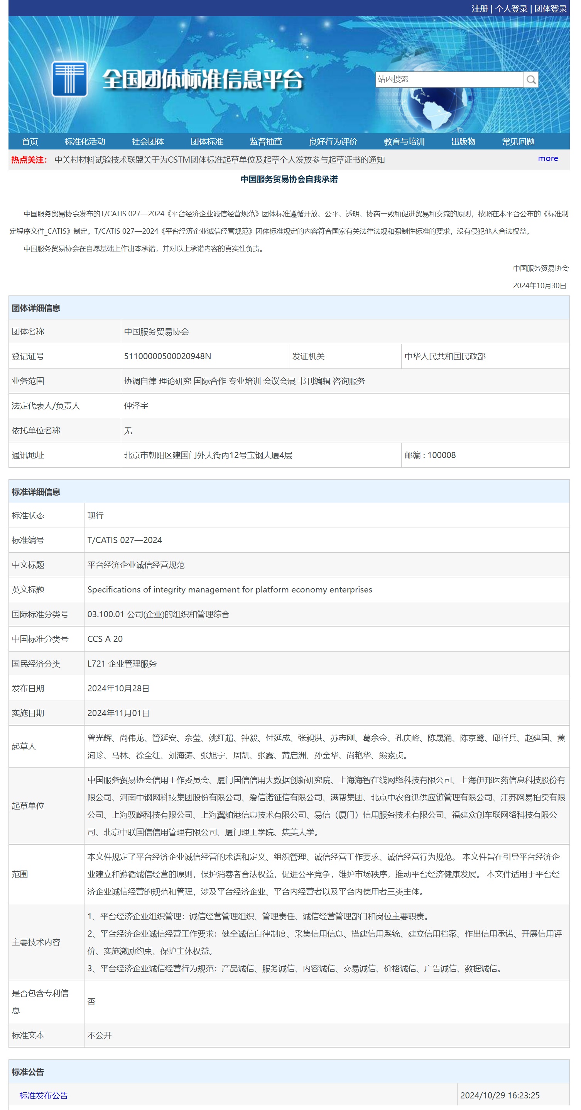Open the 良好行为评价 menu
This screenshot has width=581, height=1110.
[x=333, y=142]
